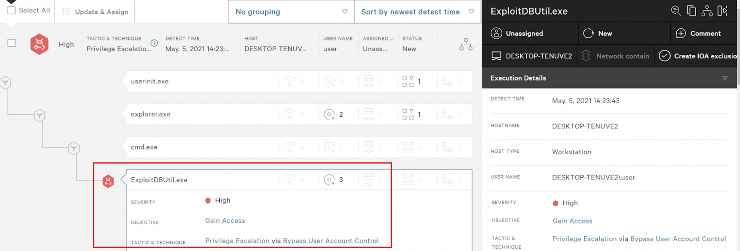Screen dimensions: 740x251
Task: Click the rightmost panel layout icon in header
Action: click(x=722, y=11)
